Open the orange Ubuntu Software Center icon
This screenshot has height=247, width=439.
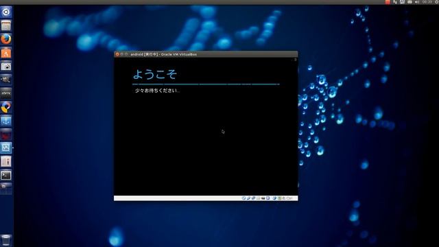click(x=6, y=53)
